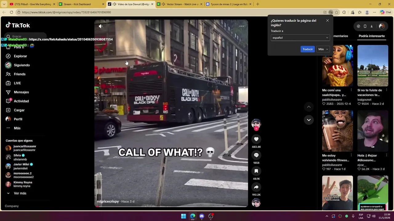Go to previous video up arrow
394x221 pixels.
click(309, 107)
